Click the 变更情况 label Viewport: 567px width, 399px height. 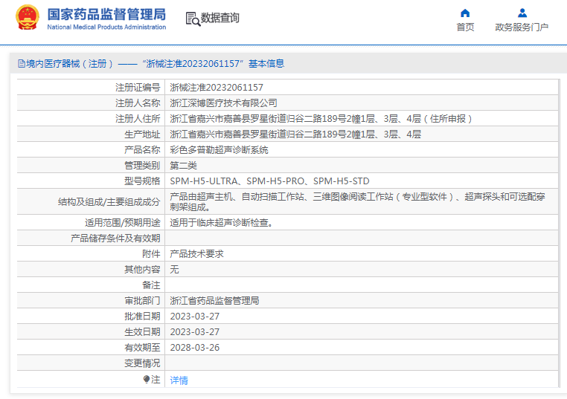(142, 363)
